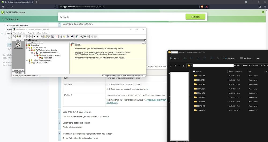Screen dimensions: 268x142
Task: Open 1 Situationsbeschreibung in the sidebar
Action: point(16,25)
